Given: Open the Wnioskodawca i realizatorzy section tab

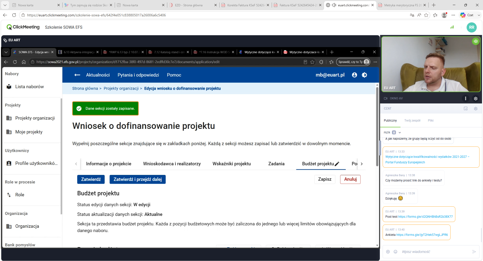Looking at the screenshot, I should pyautogui.click(x=172, y=164).
